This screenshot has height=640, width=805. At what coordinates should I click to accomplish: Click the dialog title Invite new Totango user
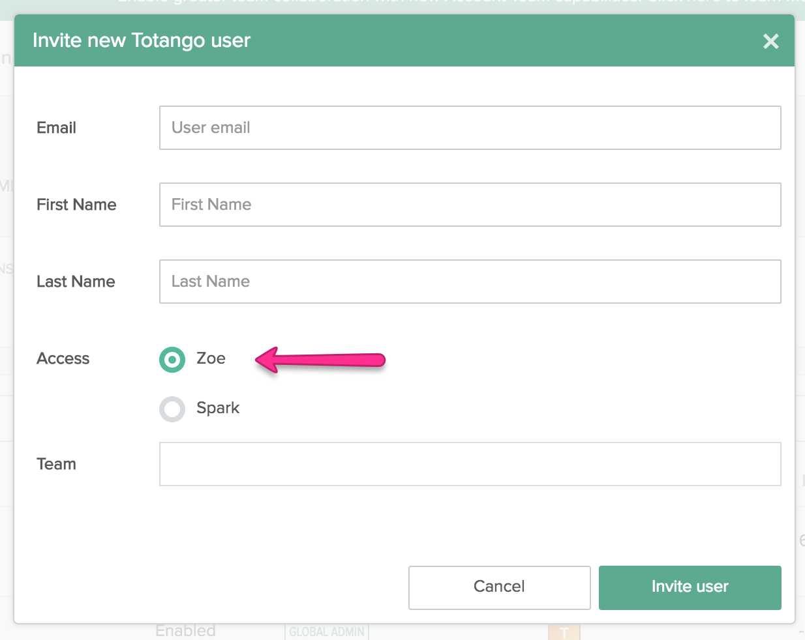click(142, 40)
